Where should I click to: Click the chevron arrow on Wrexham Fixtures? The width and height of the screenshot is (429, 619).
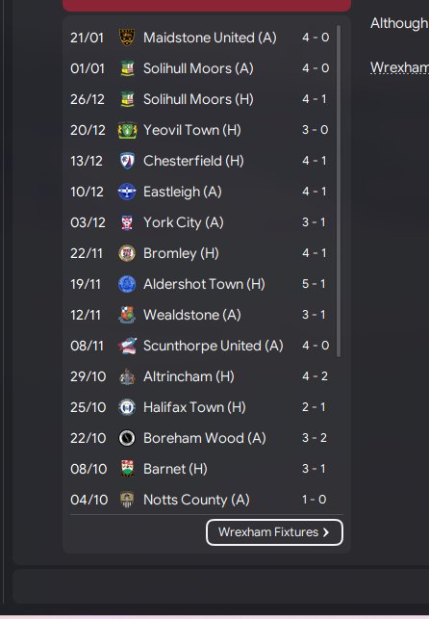pyautogui.click(x=326, y=532)
